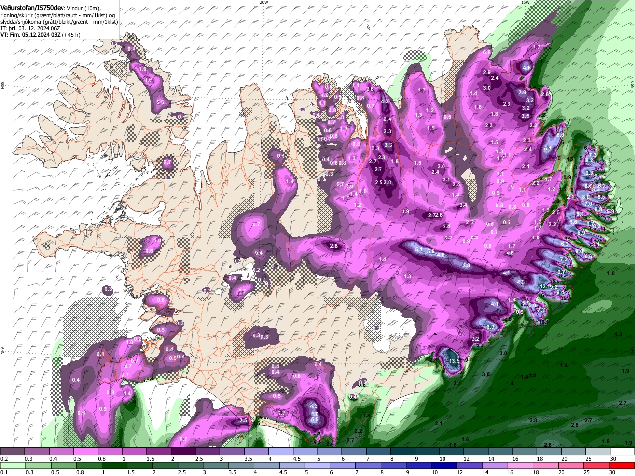Screen dimensions: 635x476
Task: Click the 0.1 label under the rain legend
Action: click(x=4, y=473)
